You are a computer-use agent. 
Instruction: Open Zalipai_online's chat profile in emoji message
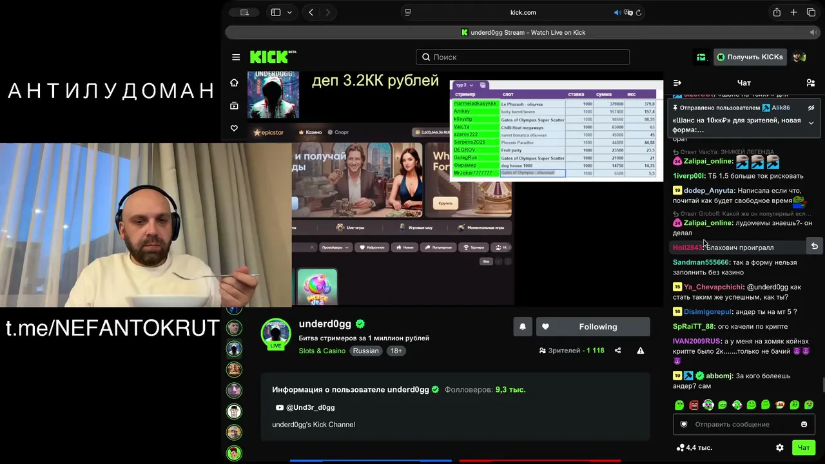tap(708, 161)
